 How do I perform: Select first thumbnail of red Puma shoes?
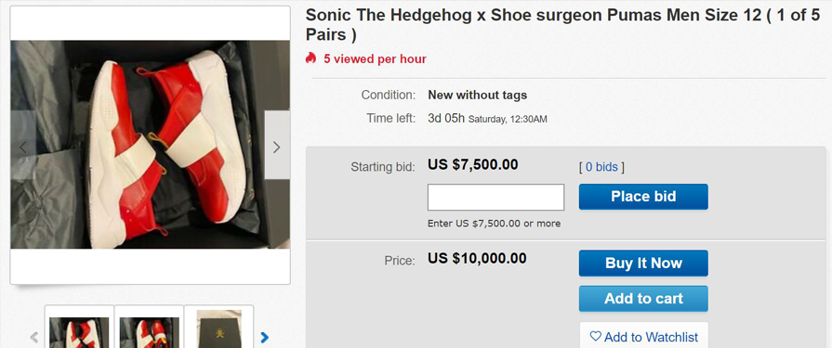79,328
